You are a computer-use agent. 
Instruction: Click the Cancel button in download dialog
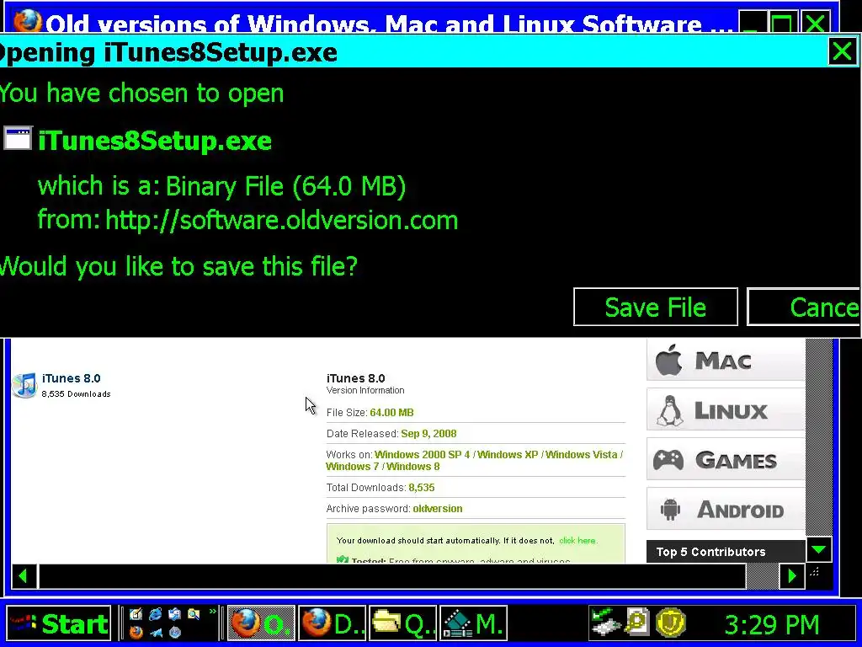coord(804,307)
